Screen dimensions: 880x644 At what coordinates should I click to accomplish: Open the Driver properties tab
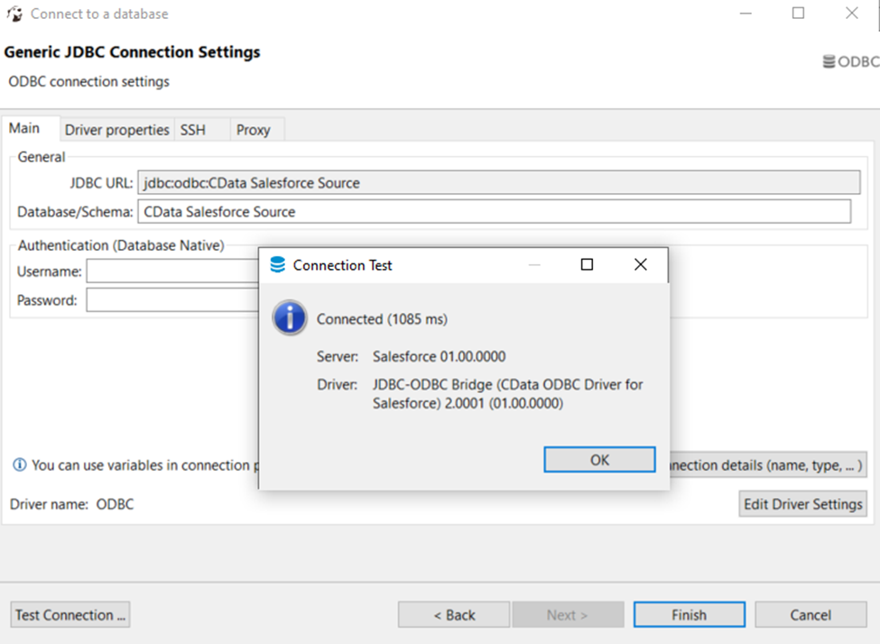click(116, 130)
